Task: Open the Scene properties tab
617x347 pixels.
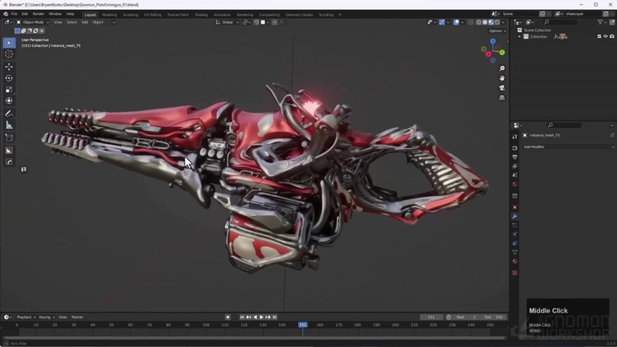Action: 515,175
